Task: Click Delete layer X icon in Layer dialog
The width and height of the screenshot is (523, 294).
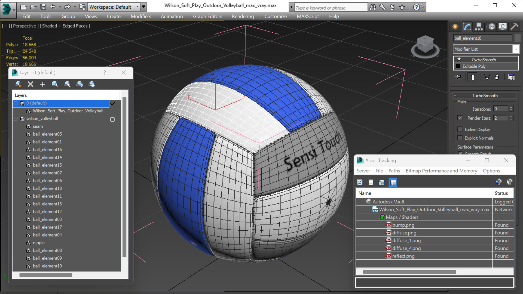Action: coord(30,84)
